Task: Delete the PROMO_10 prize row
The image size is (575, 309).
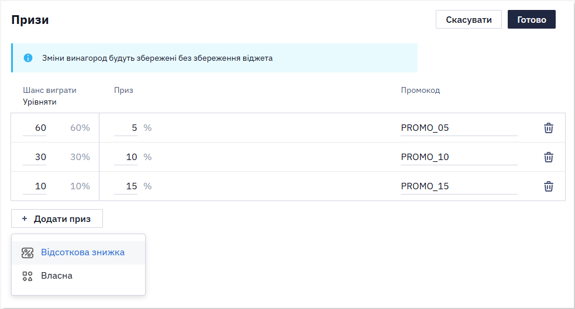Action: [x=548, y=157]
